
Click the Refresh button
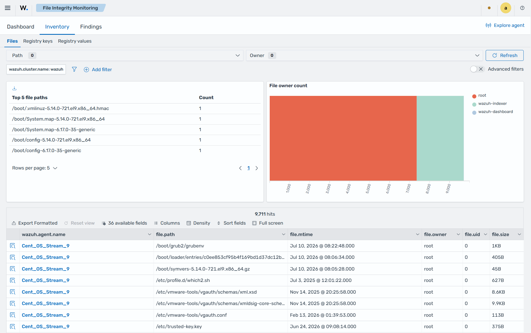(x=505, y=55)
